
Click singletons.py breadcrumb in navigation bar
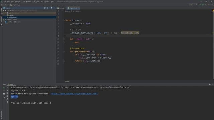pyautogui.click(x=15, y=5)
